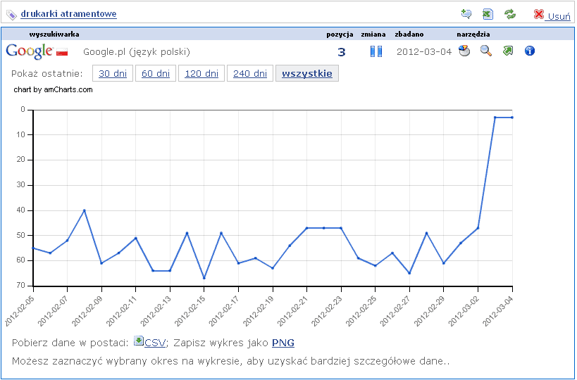Click the magnifying glass tool icon
The image size is (577, 380).
[485, 51]
